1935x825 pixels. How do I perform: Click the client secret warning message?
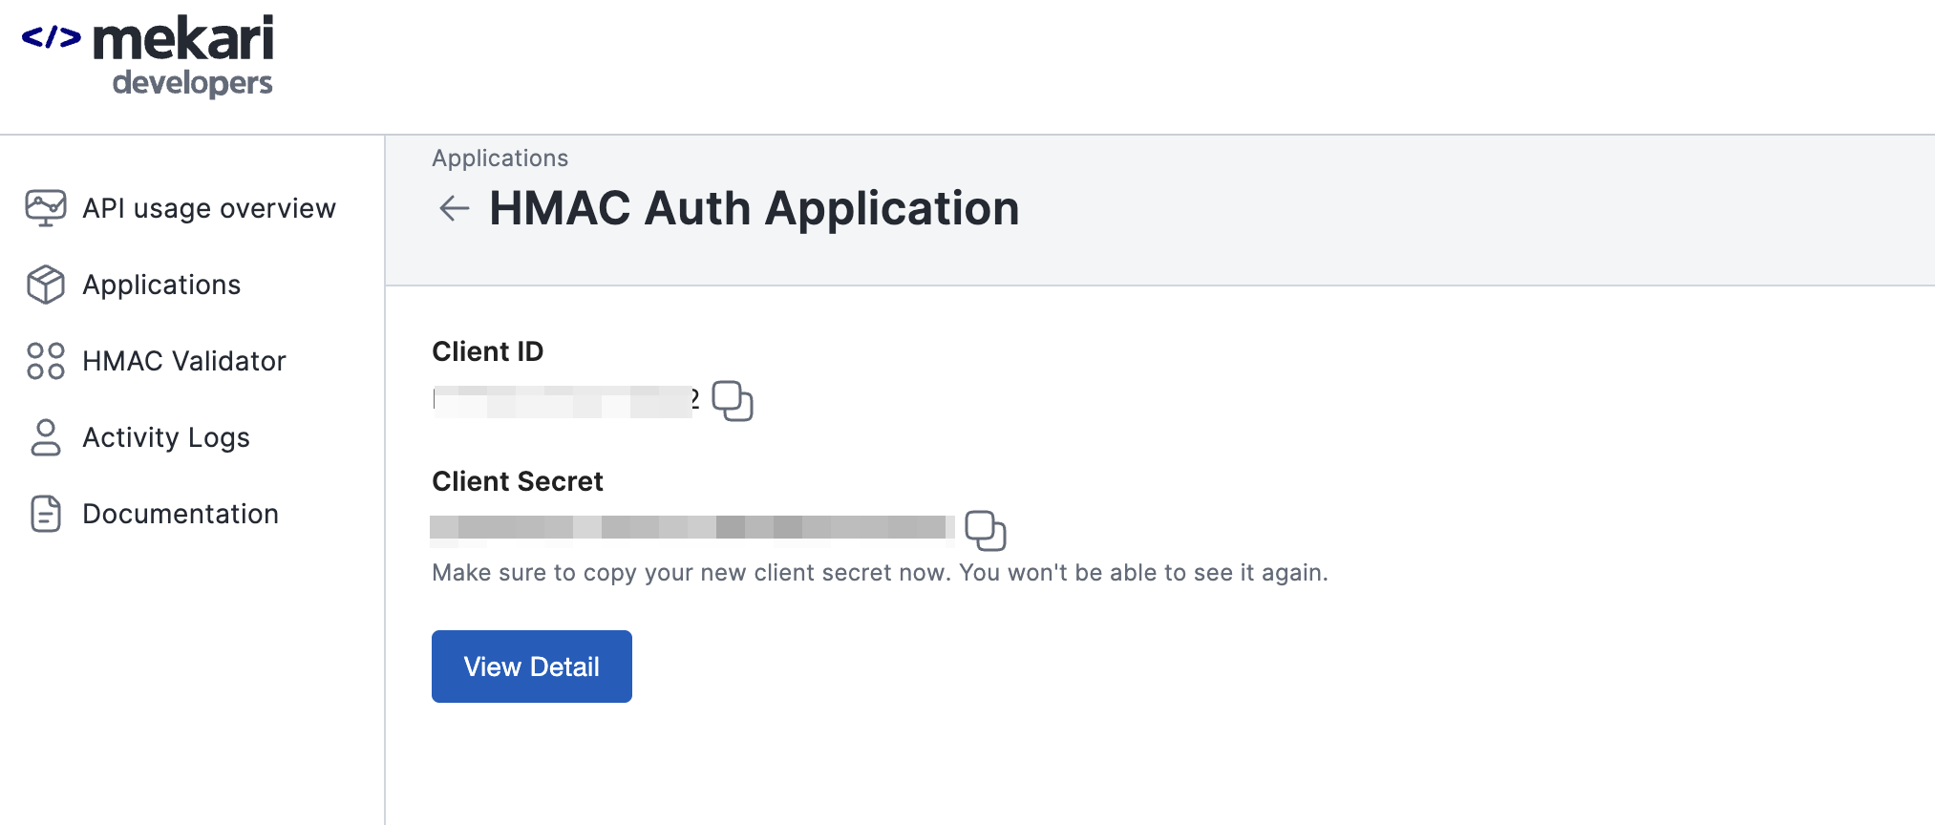pyautogui.click(x=880, y=573)
